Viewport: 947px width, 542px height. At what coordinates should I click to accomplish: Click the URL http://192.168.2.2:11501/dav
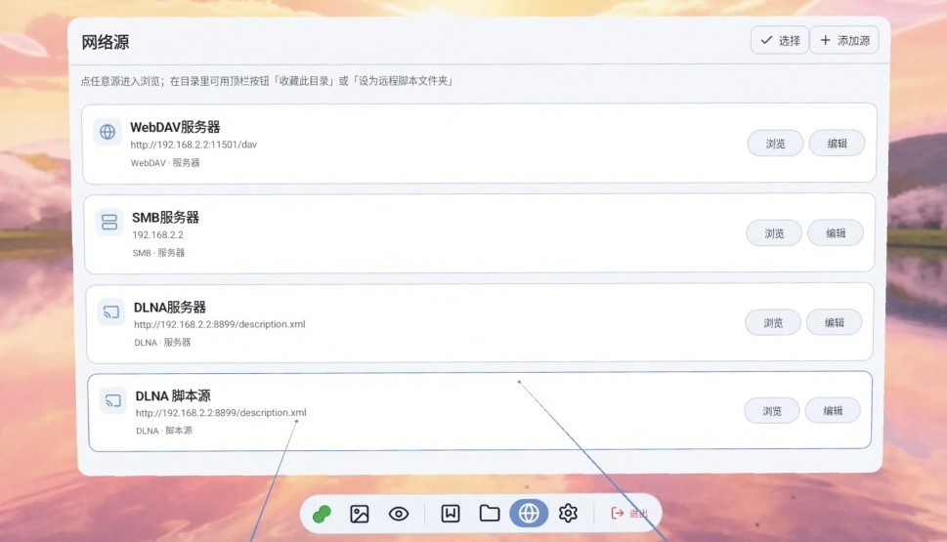click(194, 145)
